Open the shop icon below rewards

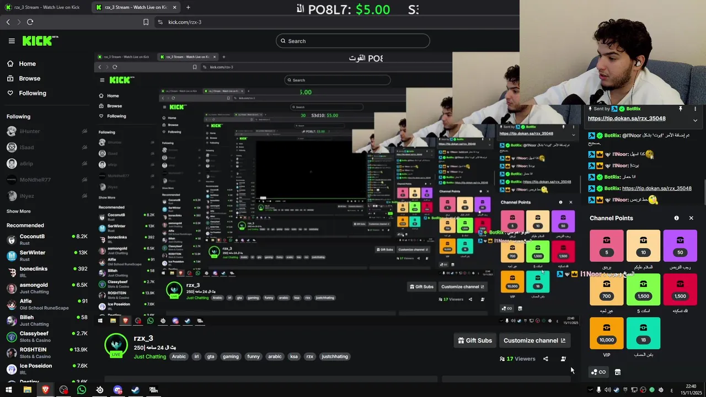618,372
